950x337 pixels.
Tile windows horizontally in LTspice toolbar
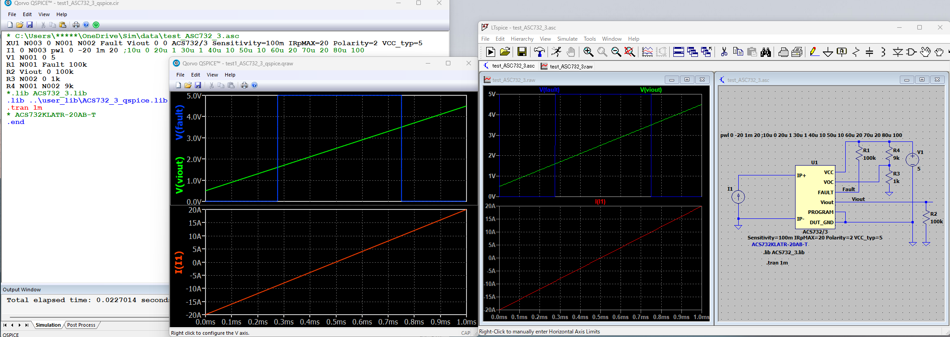click(x=679, y=52)
